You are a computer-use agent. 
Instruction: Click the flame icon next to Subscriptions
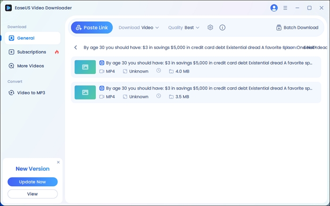[x=57, y=52]
